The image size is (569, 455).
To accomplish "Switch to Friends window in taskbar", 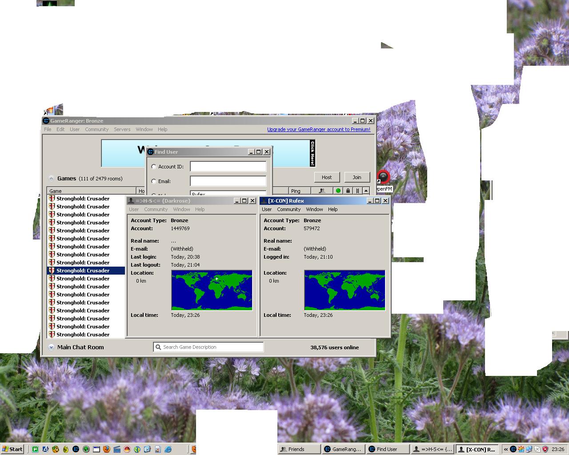I will tap(299, 449).
